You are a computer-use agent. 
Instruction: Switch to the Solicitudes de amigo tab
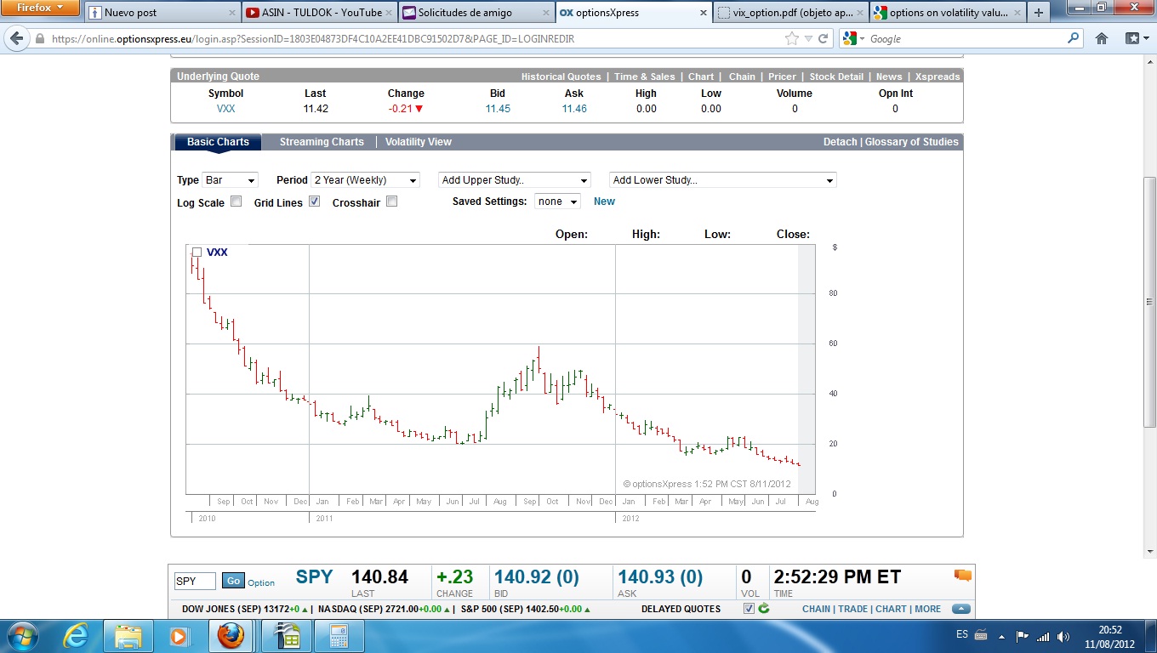click(476, 13)
